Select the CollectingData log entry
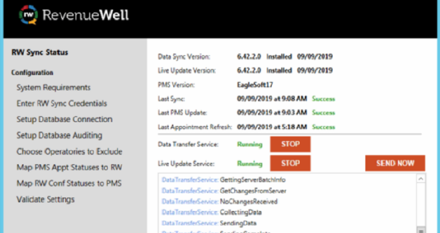Viewport: 440px width, 233px height. point(212,212)
